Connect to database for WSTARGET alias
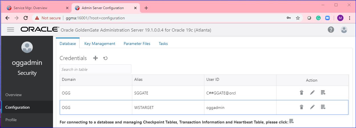The image size is (356, 128). pos(323,107)
